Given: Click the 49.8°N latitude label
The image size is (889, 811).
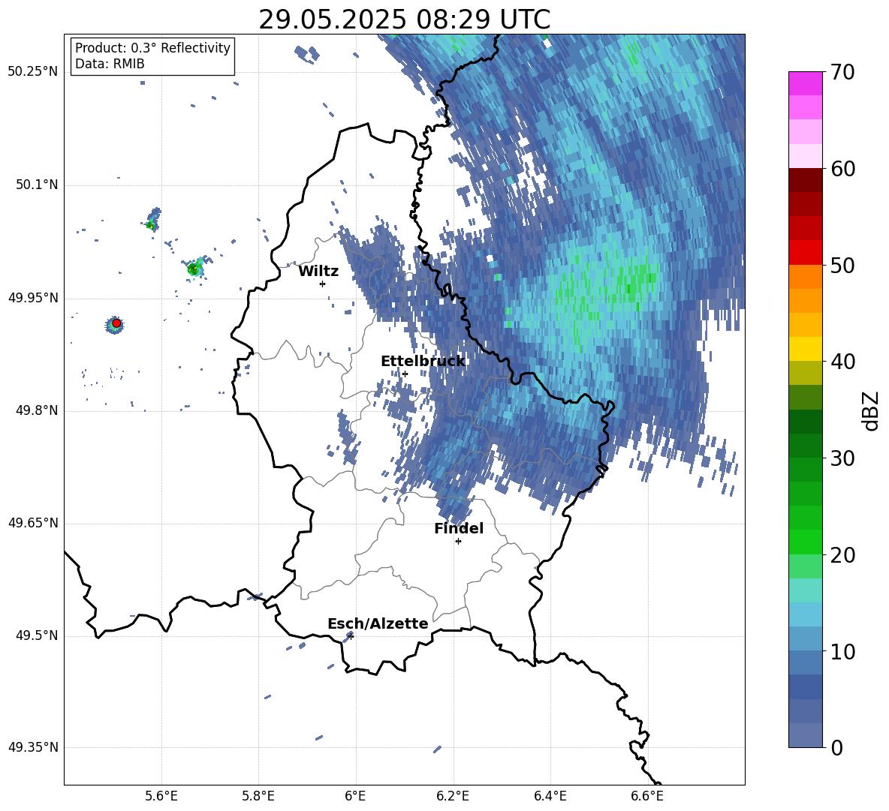Looking at the screenshot, I should pos(37,410).
